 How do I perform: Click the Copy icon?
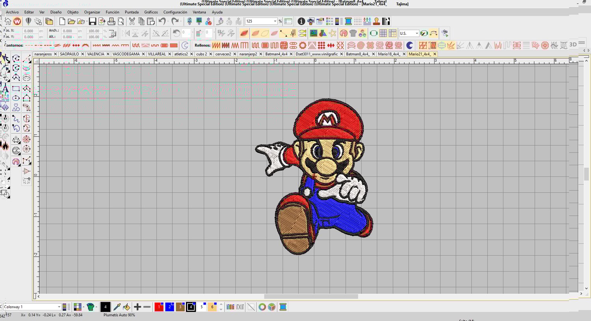(x=141, y=21)
